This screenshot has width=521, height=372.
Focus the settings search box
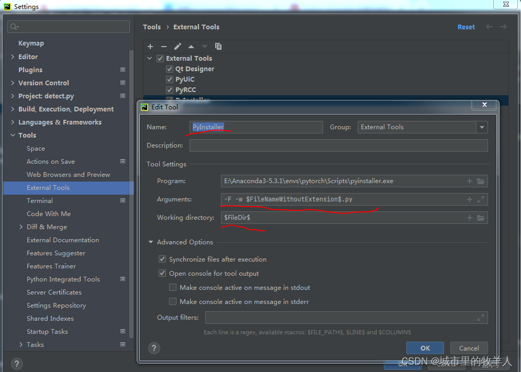point(69,27)
